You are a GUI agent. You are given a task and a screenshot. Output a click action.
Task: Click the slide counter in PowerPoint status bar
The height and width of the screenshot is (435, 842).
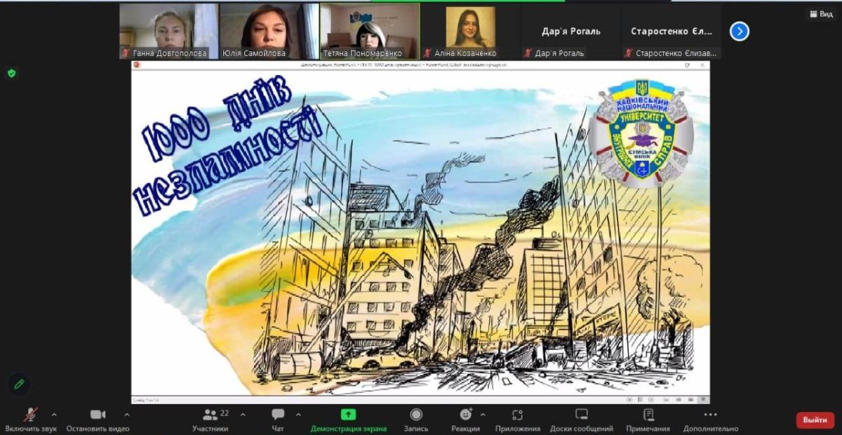tap(147, 400)
